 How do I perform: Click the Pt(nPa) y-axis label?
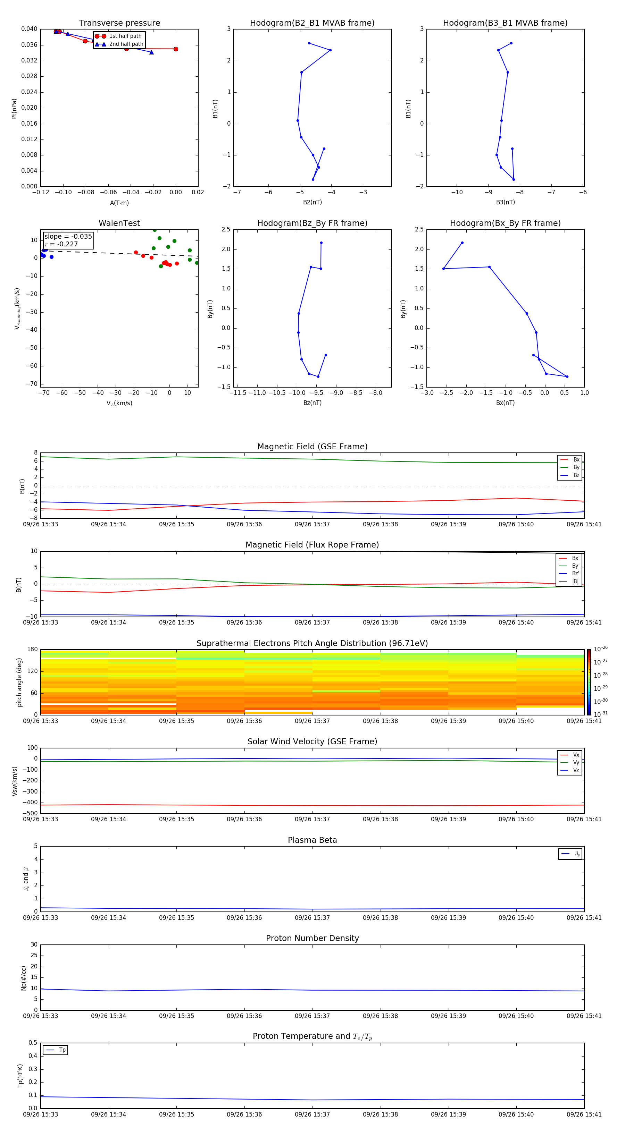tap(14, 109)
